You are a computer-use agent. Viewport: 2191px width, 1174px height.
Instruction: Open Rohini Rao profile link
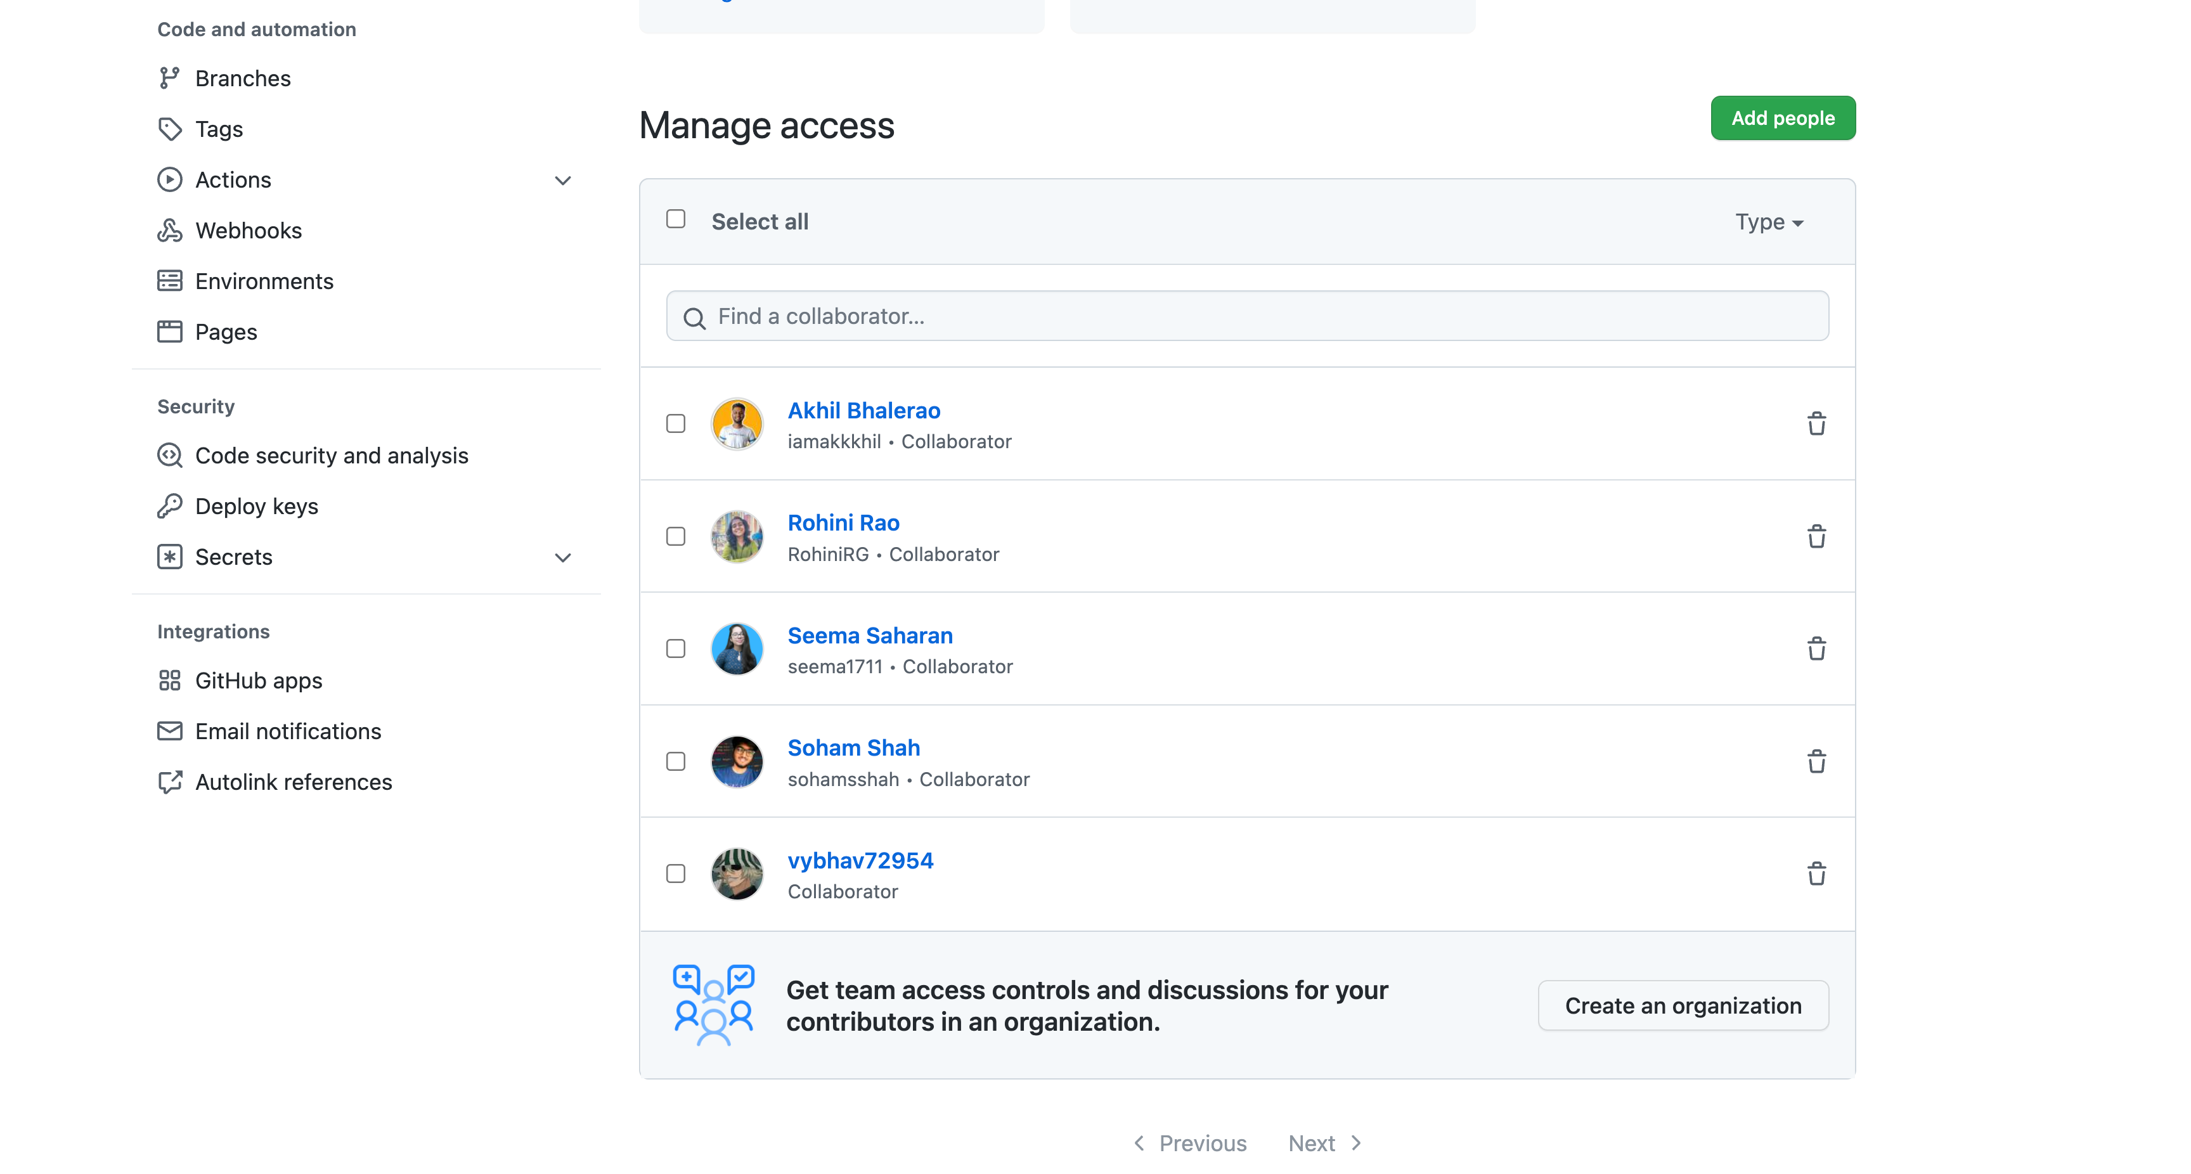pos(843,523)
